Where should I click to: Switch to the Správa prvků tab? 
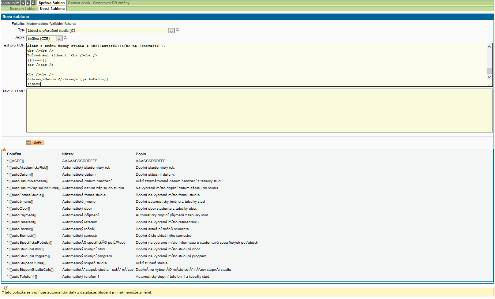tap(79, 3)
